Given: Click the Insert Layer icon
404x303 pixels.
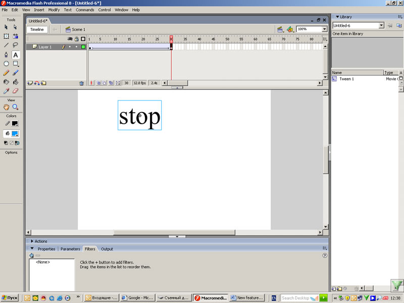Looking at the screenshot, I should [x=30, y=83].
